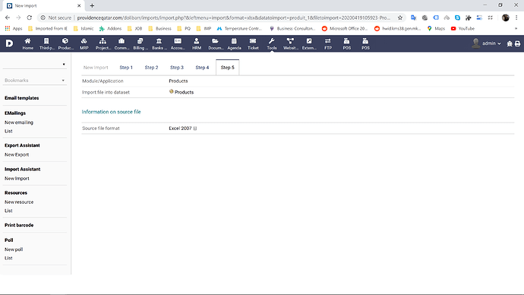
Task: Open the browser extensions puzzle icon
Action: click(x=469, y=17)
